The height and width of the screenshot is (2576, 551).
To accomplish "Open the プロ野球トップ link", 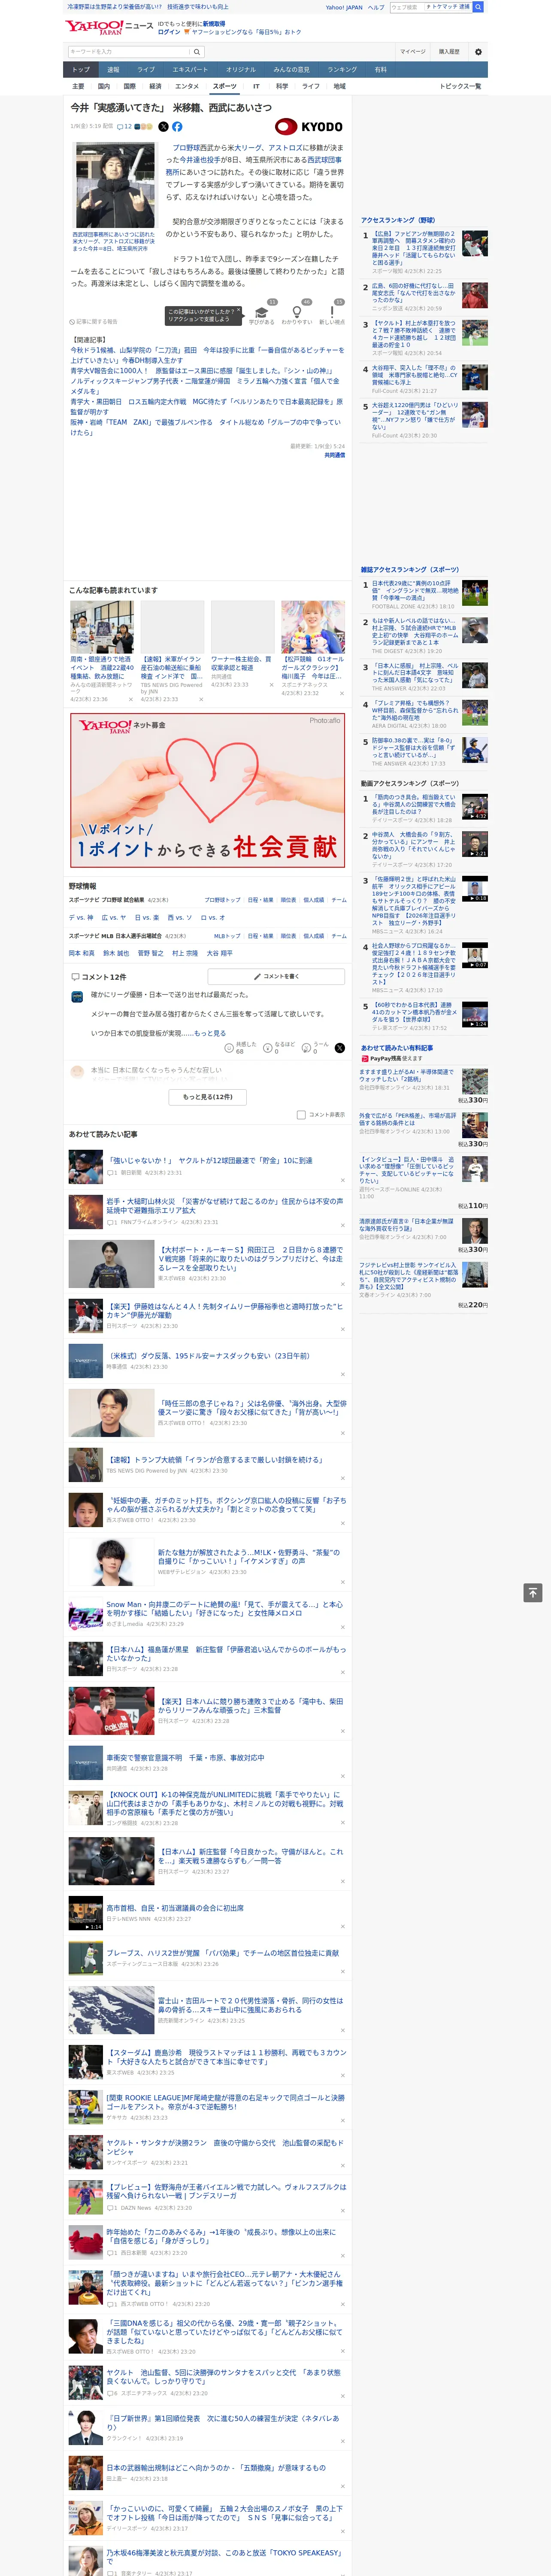I will (223, 900).
